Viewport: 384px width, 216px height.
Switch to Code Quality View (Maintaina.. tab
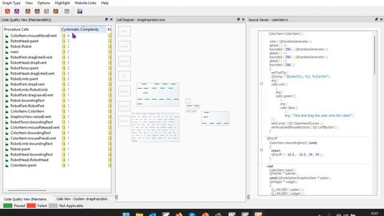[x=26, y=199]
